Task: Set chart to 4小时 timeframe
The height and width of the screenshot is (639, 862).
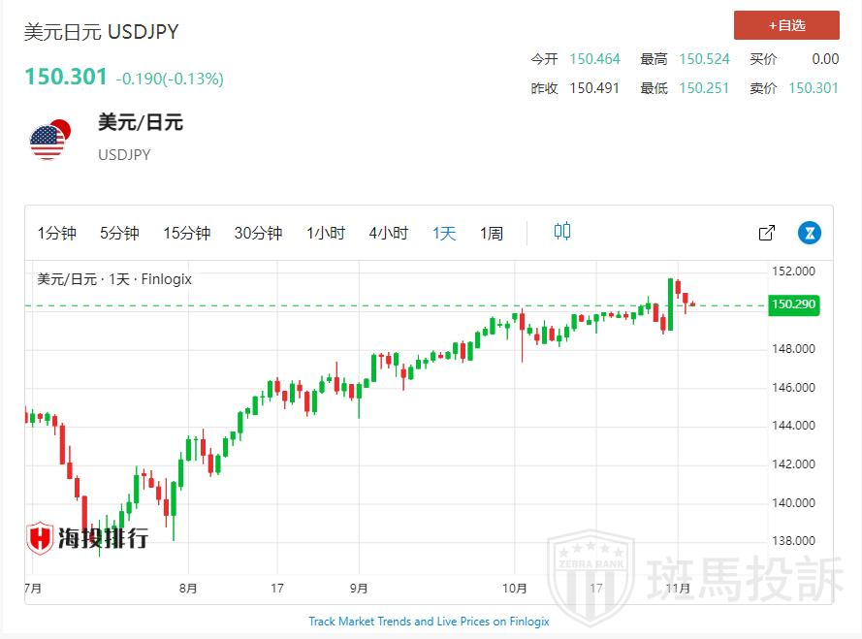Action: 388,233
